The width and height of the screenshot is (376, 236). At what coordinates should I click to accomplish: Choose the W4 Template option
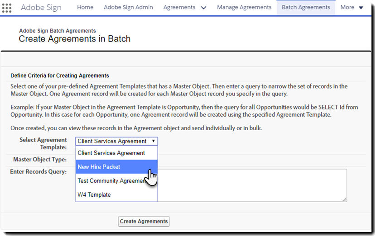(x=94, y=195)
